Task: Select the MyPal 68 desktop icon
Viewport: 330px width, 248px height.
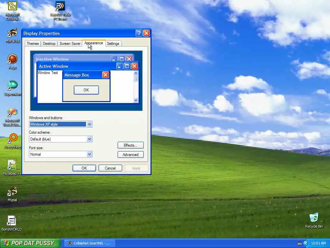Action: (x=13, y=36)
